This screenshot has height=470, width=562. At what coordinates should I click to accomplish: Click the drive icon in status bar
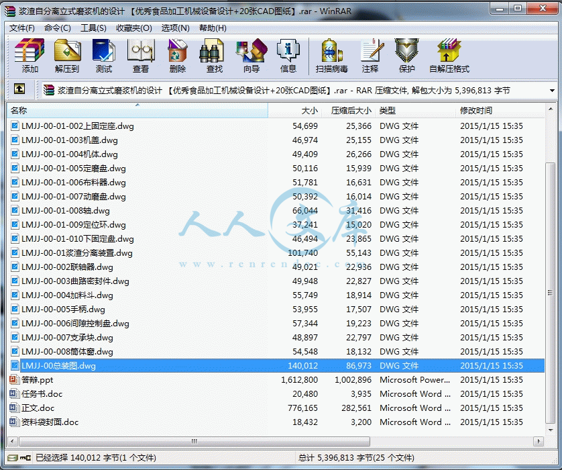point(13,458)
